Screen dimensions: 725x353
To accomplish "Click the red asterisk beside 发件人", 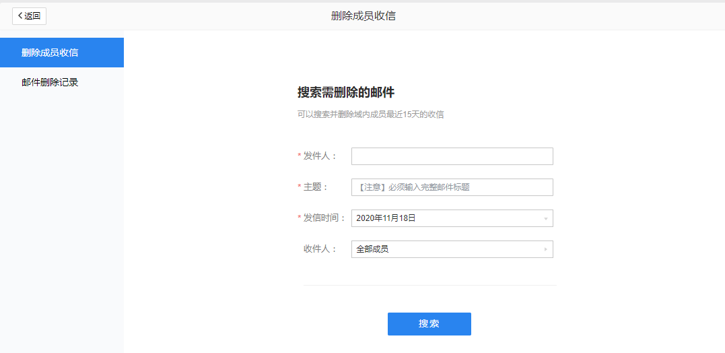I will pos(300,156).
